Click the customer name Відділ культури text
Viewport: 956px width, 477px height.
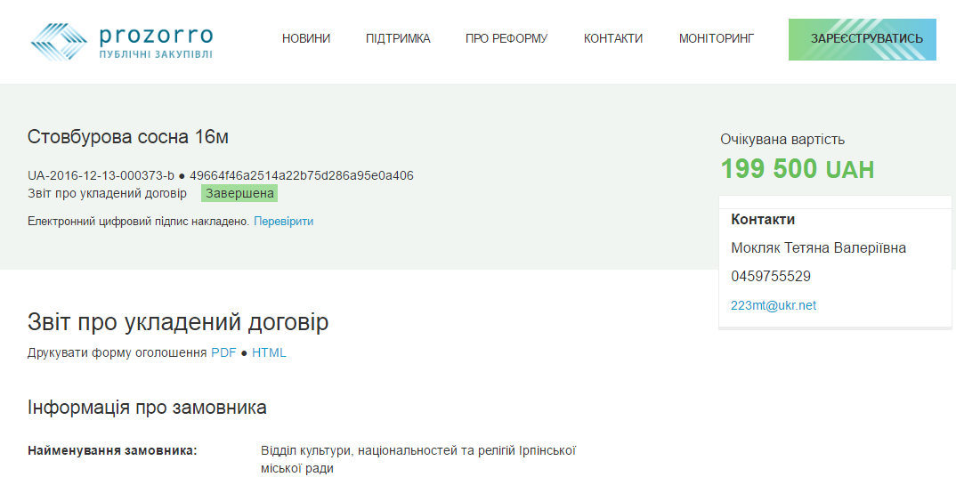pyautogui.click(x=418, y=458)
